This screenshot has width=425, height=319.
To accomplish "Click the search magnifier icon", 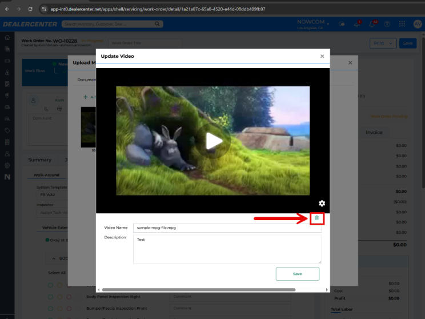I will pos(157,24).
